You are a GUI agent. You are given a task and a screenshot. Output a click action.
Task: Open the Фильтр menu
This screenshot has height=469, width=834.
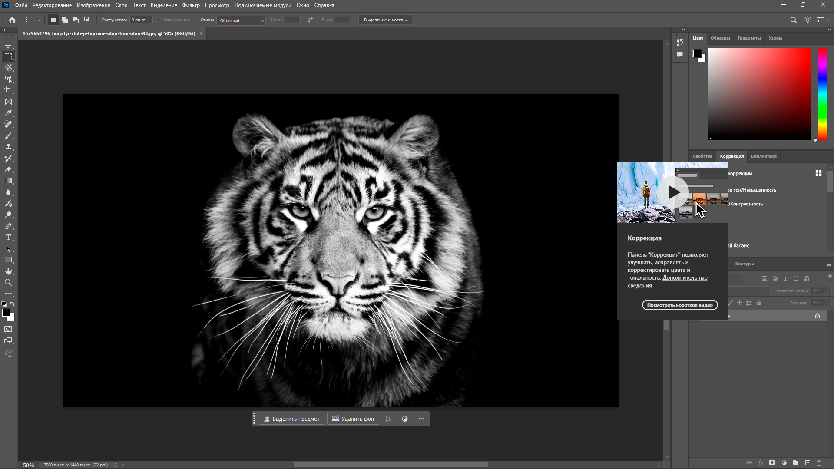pos(191,5)
